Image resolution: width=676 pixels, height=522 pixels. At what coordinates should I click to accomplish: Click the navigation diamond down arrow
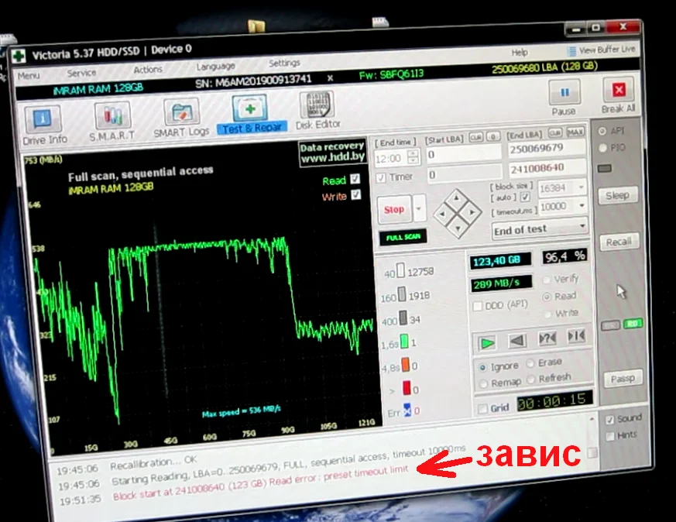click(458, 228)
